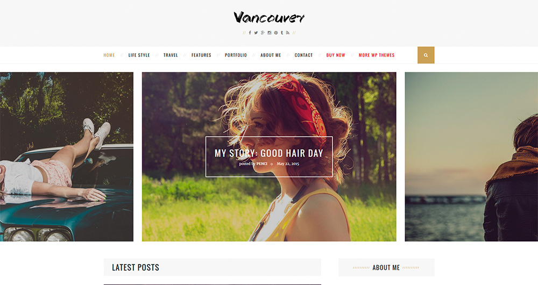
Task: Open the Pinterest social icon
Action: click(276, 33)
